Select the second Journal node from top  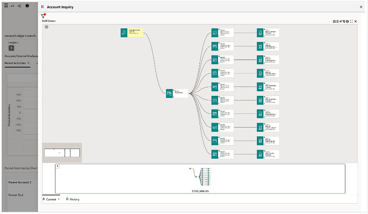pos(222,46)
